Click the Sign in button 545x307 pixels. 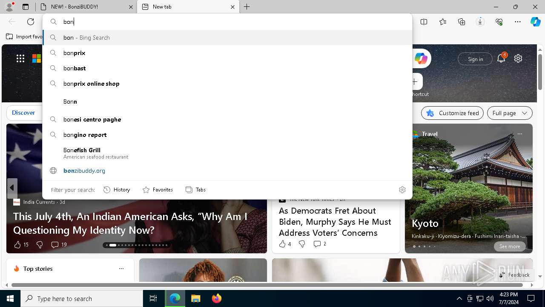point(475,59)
